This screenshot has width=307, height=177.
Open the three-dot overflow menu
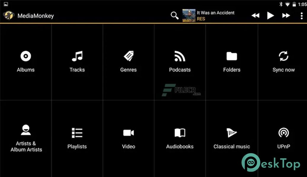tap(302, 16)
